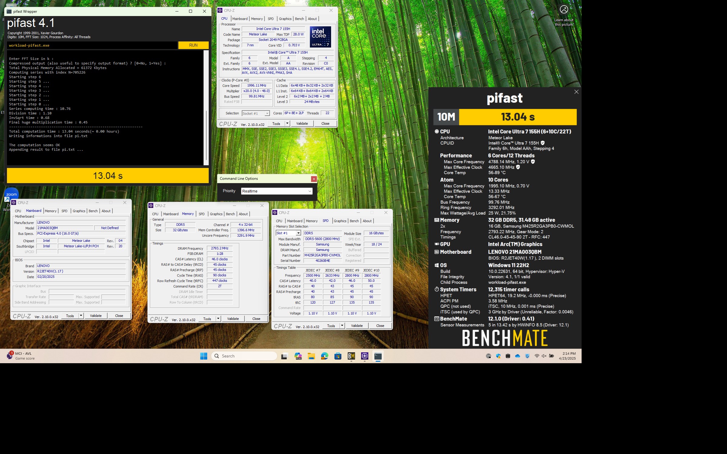Select Bench tab in the Memory CPU-Z window
This screenshot has width=727, height=454.
tap(230, 214)
